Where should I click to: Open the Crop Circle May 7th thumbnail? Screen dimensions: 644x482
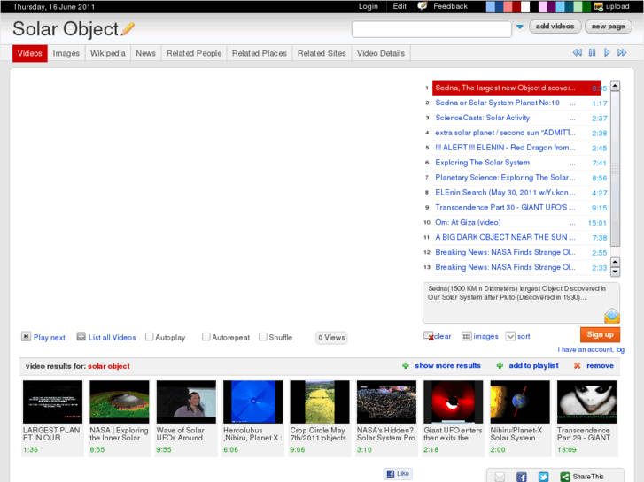click(x=320, y=402)
